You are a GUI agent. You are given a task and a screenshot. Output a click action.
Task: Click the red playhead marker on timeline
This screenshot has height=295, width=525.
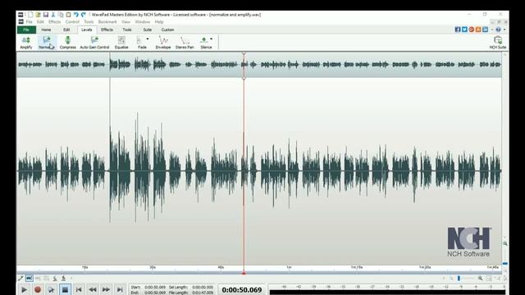pyautogui.click(x=244, y=273)
